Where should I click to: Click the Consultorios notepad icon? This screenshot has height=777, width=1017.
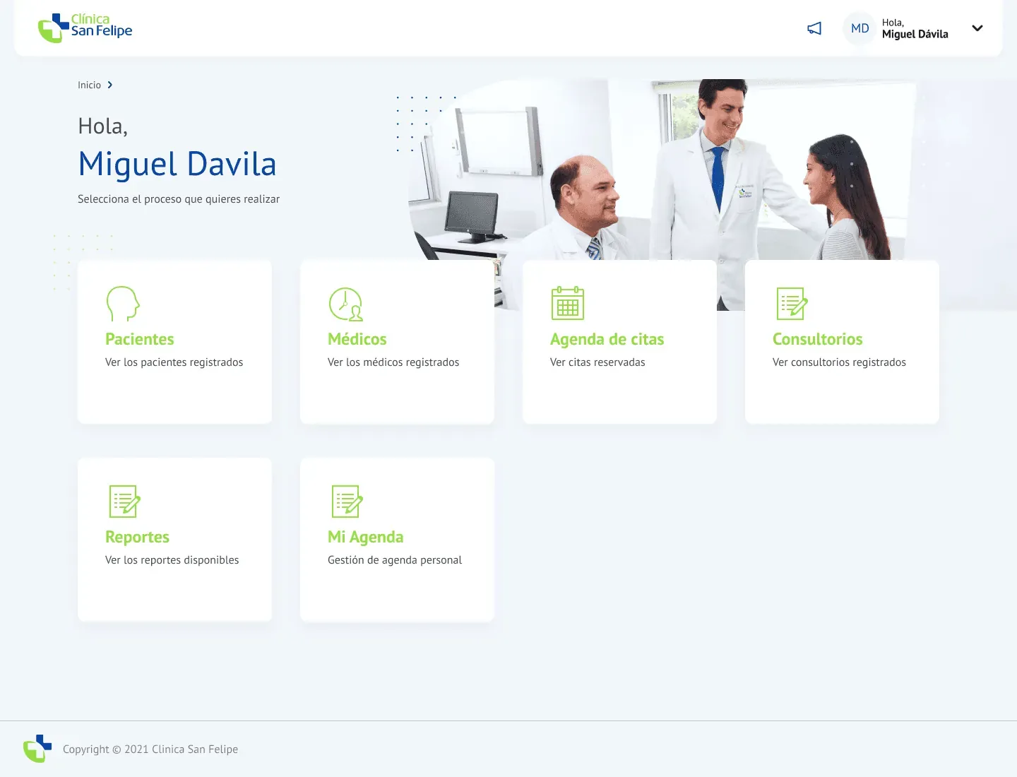pyautogui.click(x=791, y=304)
